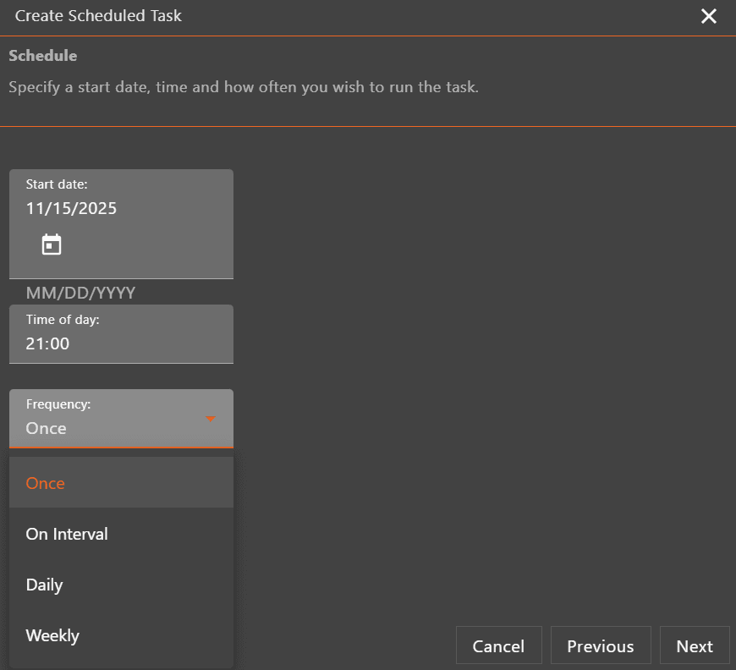Screen dimensions: 736x670
Task: Select Once from the frequency list
Action: coord(46,483)
